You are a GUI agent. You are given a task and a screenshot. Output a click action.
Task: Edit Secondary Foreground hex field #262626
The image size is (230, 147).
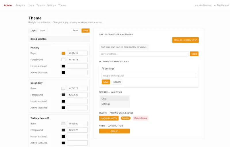[x=77, y=95]
